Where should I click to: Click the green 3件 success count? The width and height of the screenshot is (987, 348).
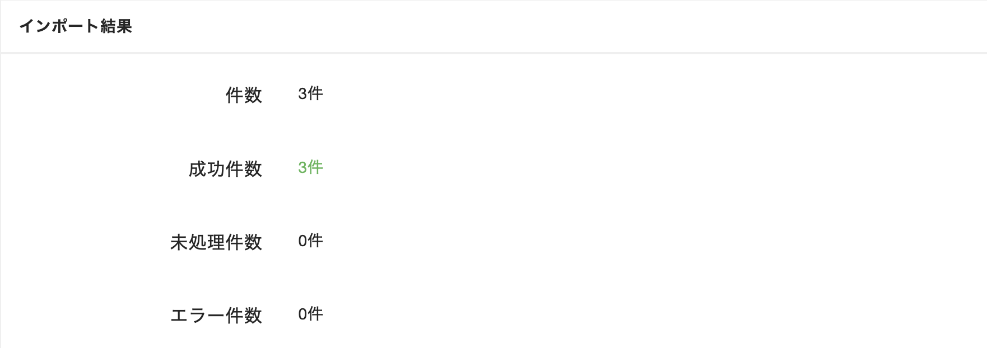coord(310,167)
